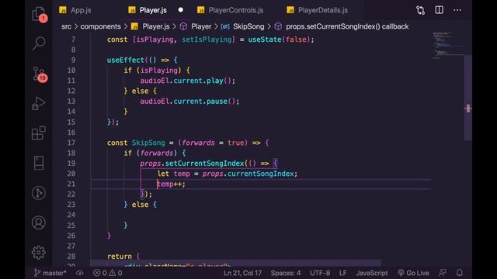Image resolution: width=497 pixels, height=279 pixels.
Task: Click the master branch indicator in status bar
Action: click(50, 273)
